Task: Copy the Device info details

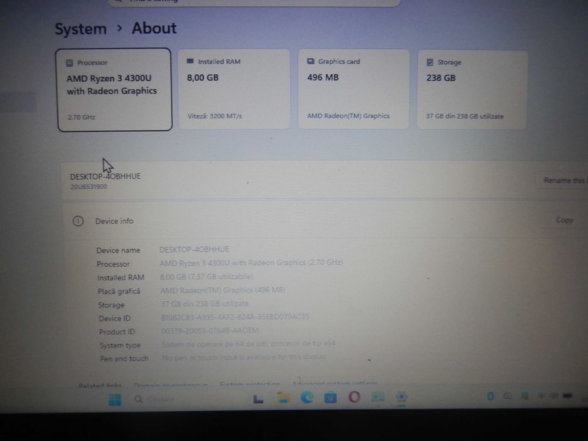Action: (x=565, y=220)
